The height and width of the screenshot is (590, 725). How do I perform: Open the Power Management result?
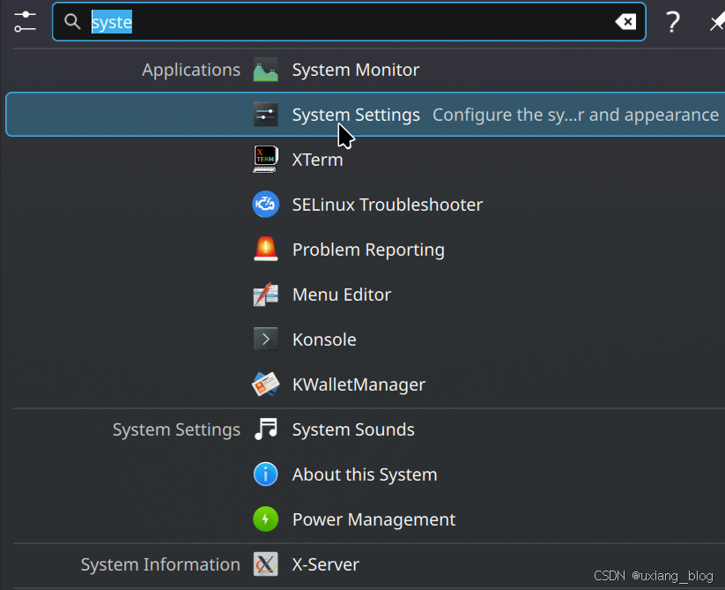(x=374, y=519)
